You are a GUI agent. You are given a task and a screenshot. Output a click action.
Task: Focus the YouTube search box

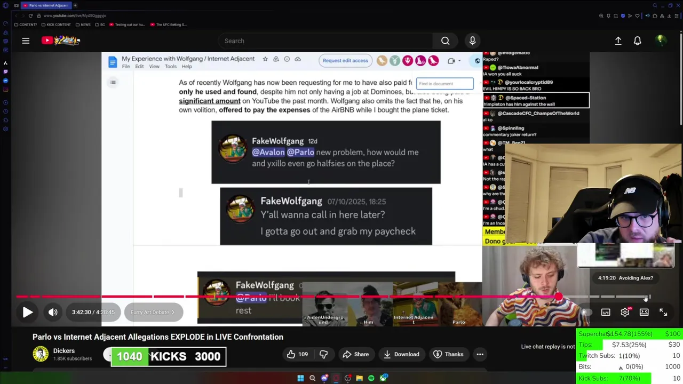click(x=325, y=41)
